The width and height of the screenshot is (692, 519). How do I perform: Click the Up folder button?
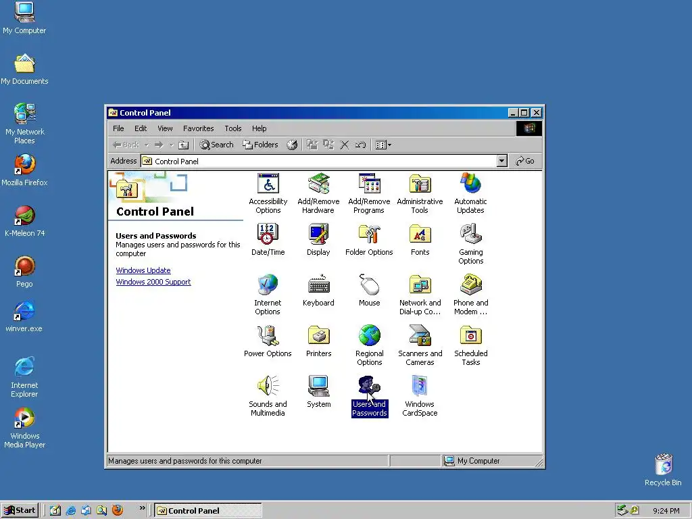pyautogui.click(x=184, y=145)
